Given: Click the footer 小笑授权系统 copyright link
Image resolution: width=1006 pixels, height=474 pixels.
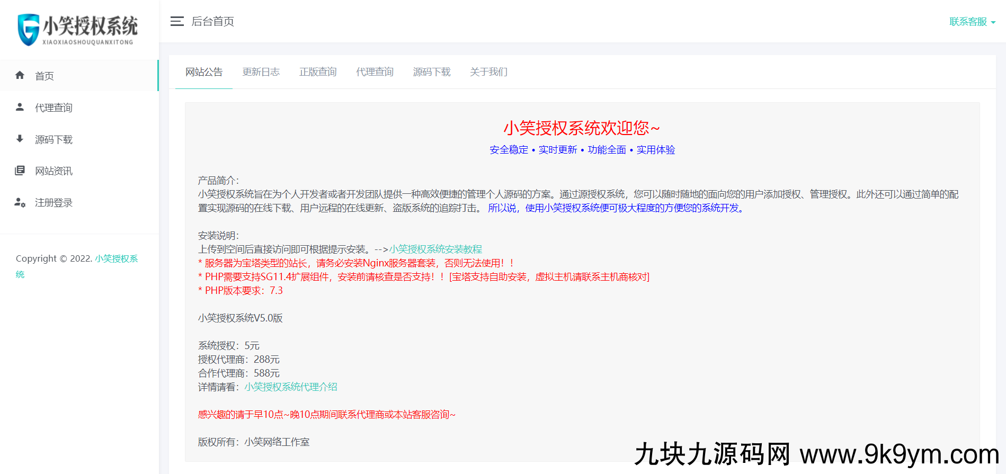Looking at the screenshot, I should click(x=116, y=259).
